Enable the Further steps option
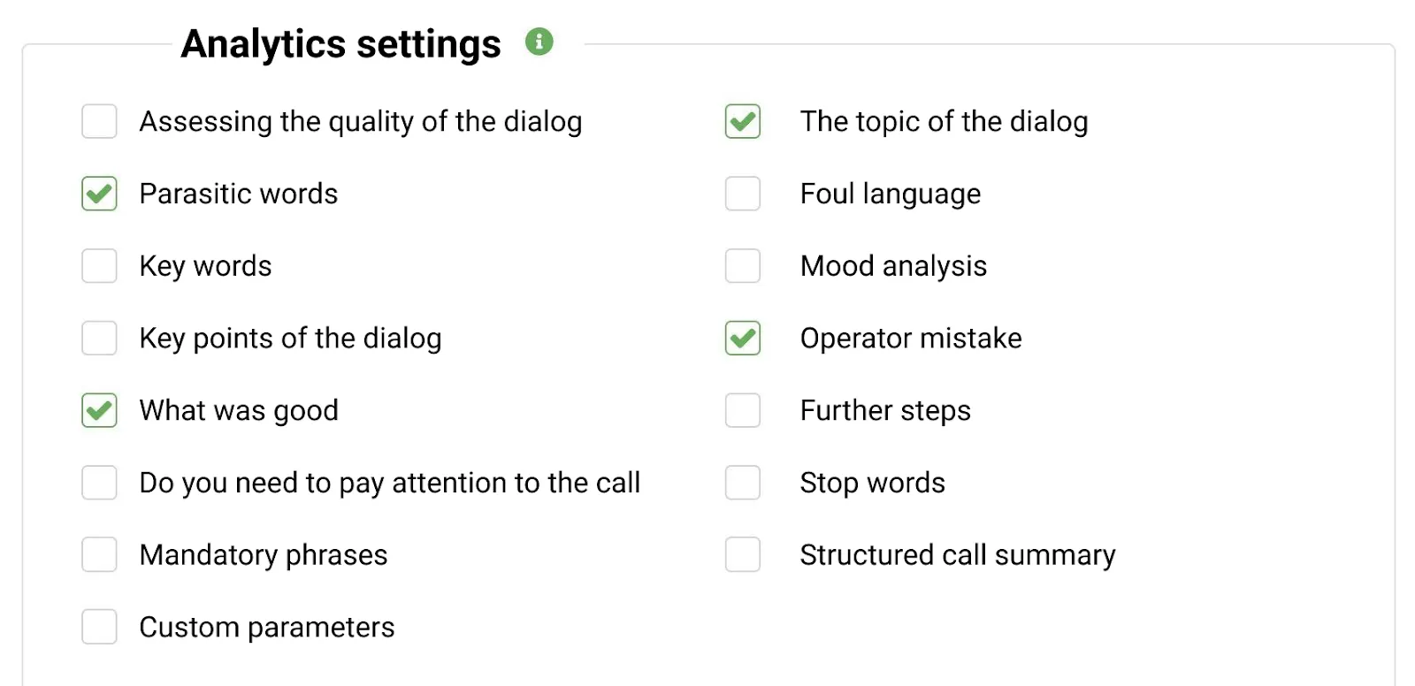Image resolution: width=1415 pixels, height=686 pixels. 743,410
